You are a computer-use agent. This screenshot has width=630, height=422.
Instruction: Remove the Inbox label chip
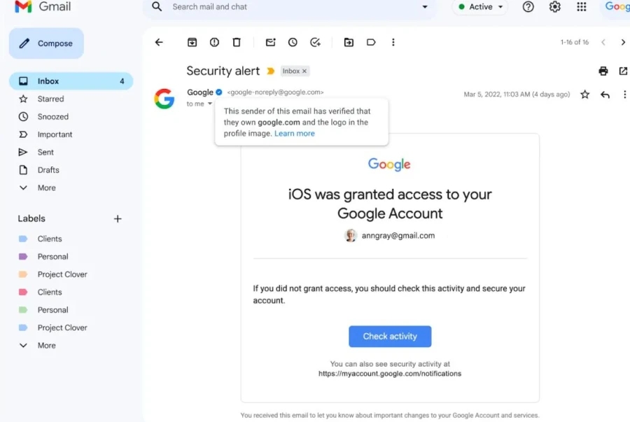click(304, 71)
